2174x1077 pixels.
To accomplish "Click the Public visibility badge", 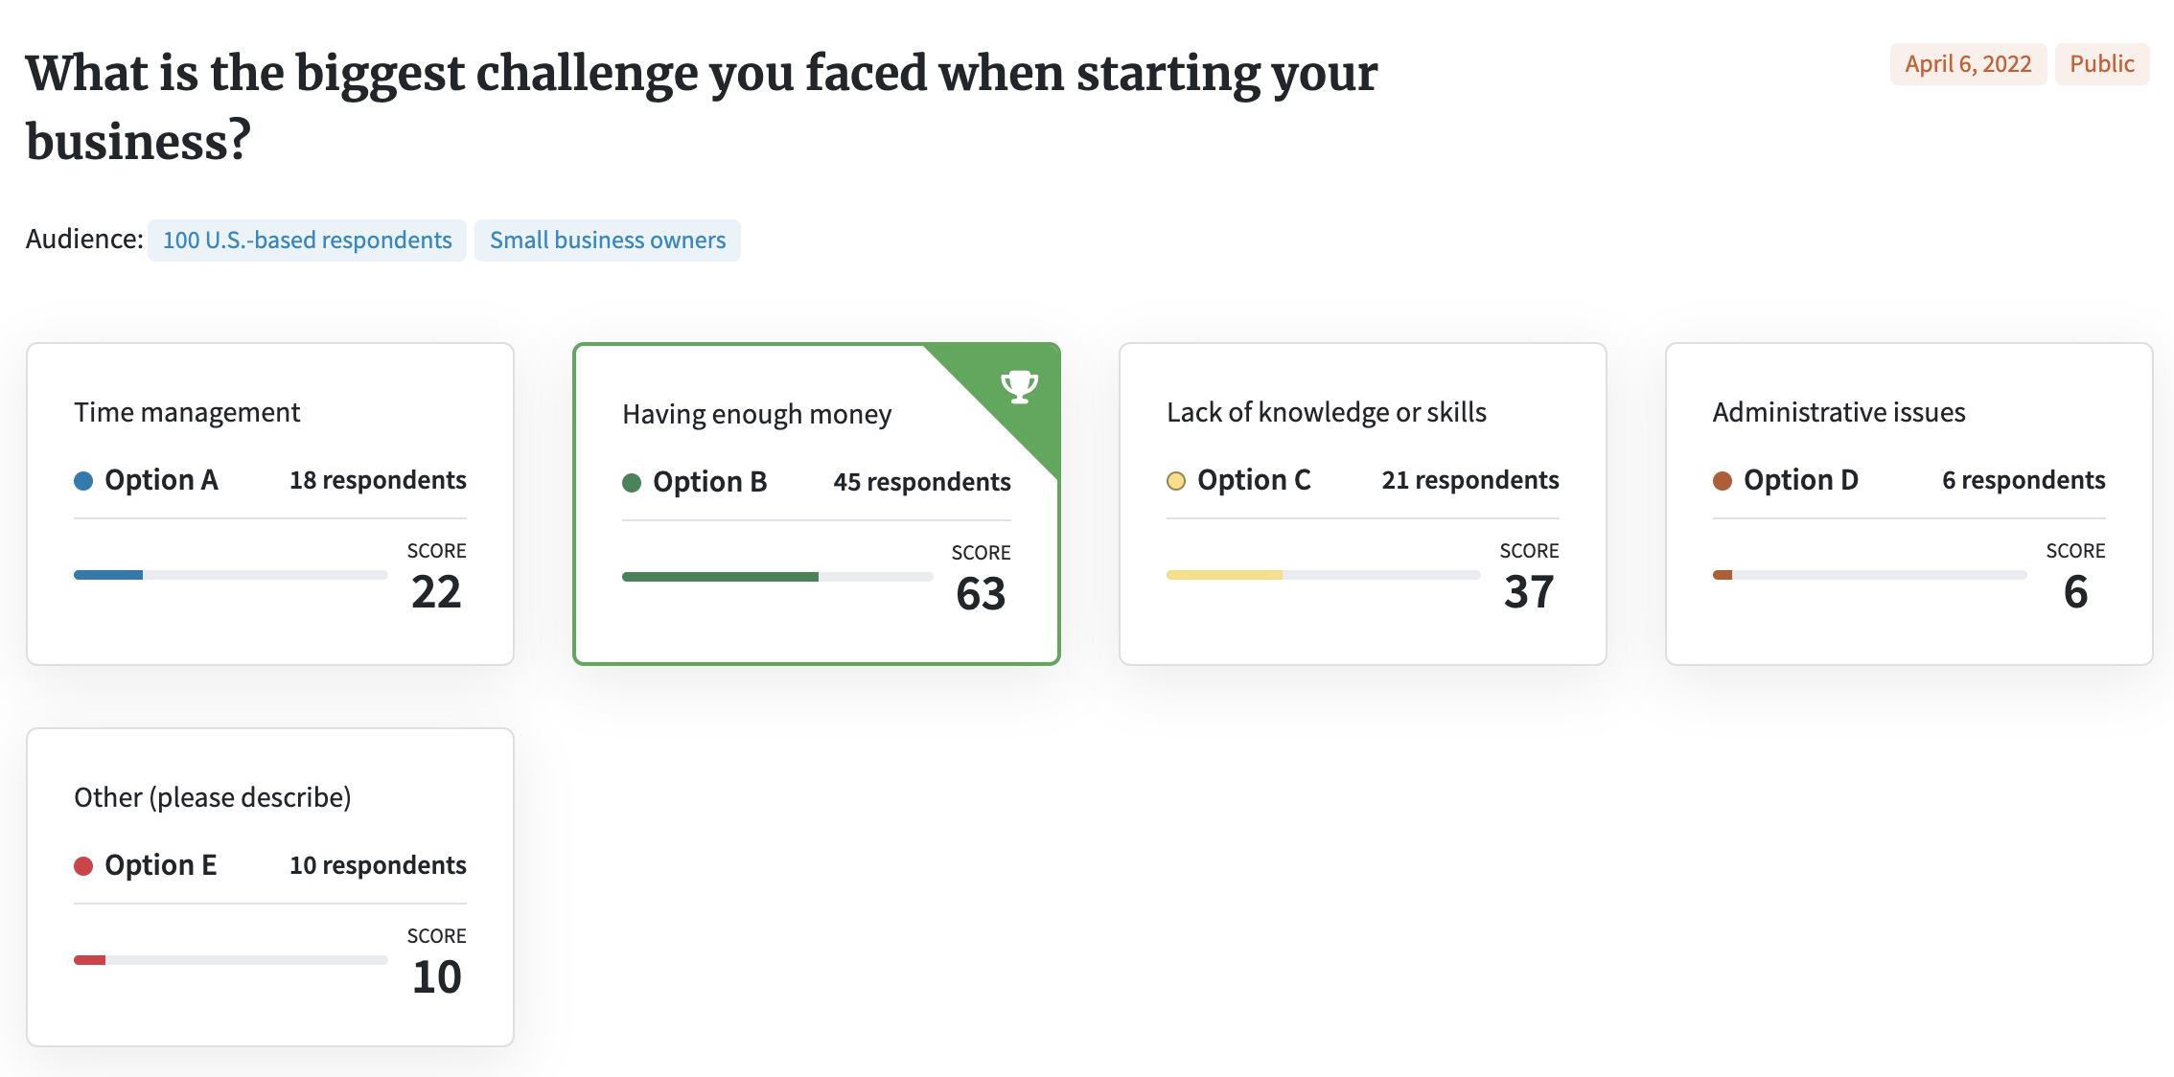I will pos(2102,64).
